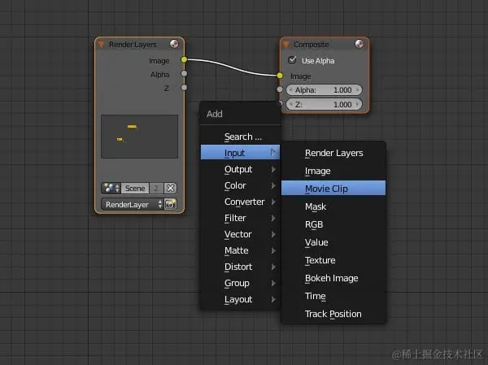This screenshot has width=488, height=365.
Task: Open the Matte submenu
Action: 240,250
